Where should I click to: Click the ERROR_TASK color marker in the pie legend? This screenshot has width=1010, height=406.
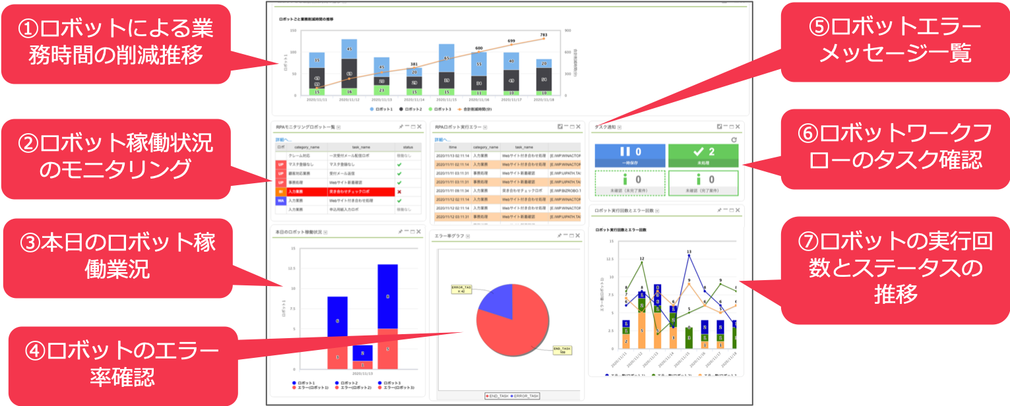(512, 396)
